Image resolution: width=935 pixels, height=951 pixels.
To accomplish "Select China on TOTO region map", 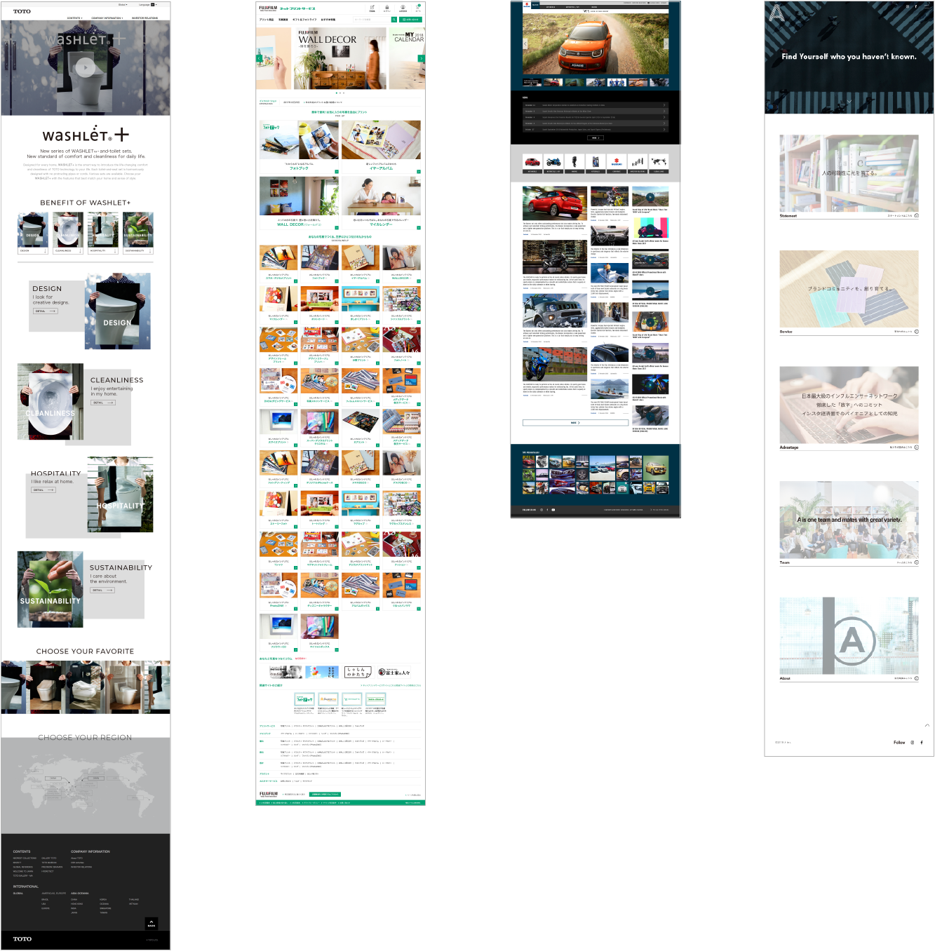I will 53,778.
